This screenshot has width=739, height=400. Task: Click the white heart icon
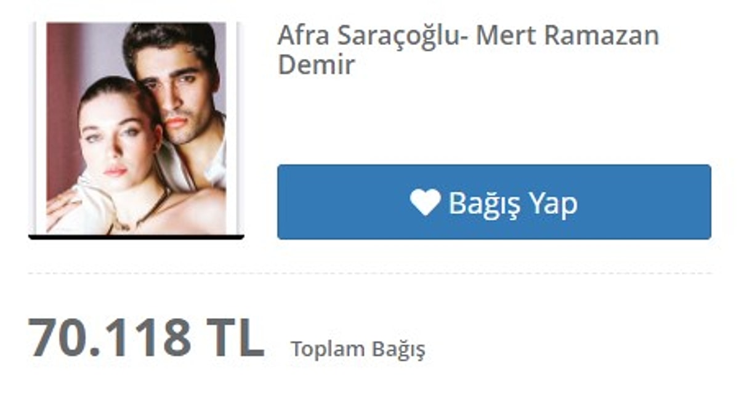coord(426,202)
